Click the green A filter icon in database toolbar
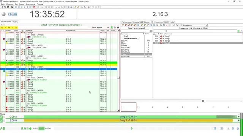Viewport: 243px width, 136px height. click(142, 25)
